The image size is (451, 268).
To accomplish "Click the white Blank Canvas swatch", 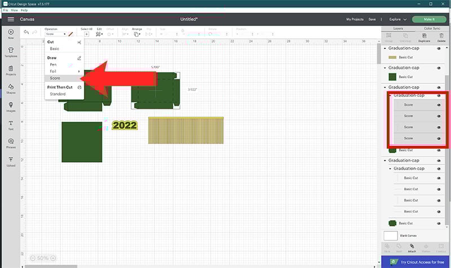I will pyautogui.click(x=391, y=235).
